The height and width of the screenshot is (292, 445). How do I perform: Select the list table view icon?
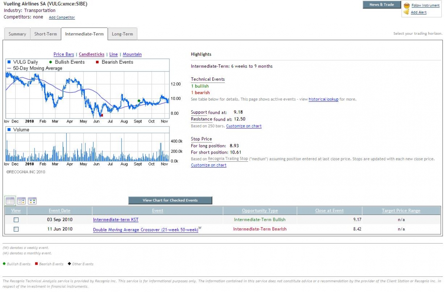10,201
